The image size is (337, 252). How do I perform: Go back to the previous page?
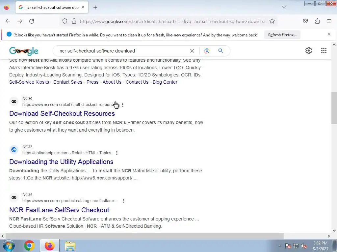tap(8, 21)
